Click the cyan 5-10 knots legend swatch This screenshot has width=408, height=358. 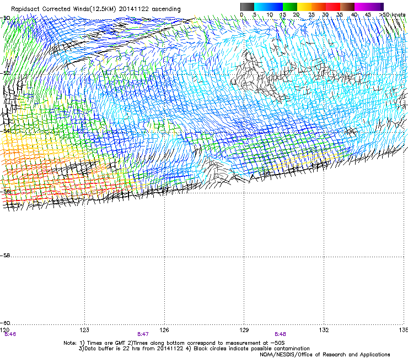(261, 7)
